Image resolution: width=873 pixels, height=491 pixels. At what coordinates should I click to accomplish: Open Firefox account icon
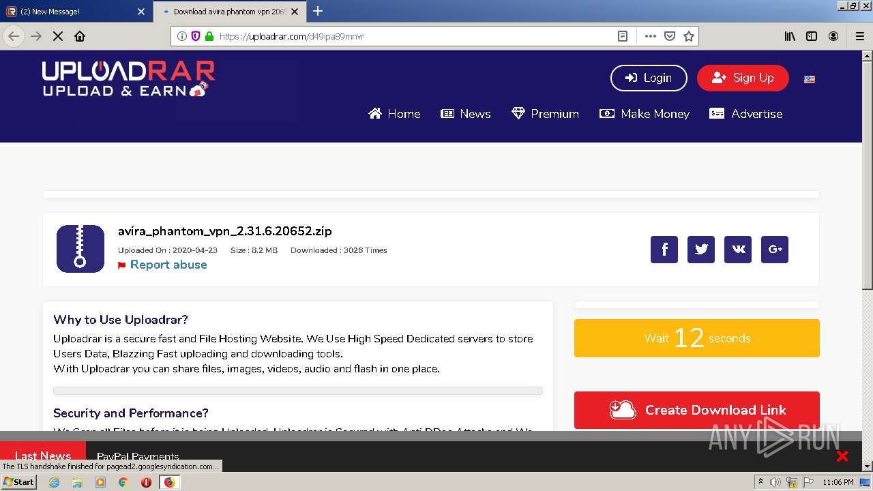coord(833,36)
